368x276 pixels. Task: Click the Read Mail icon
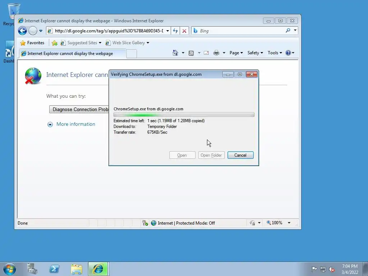click(x=206, y=53)
